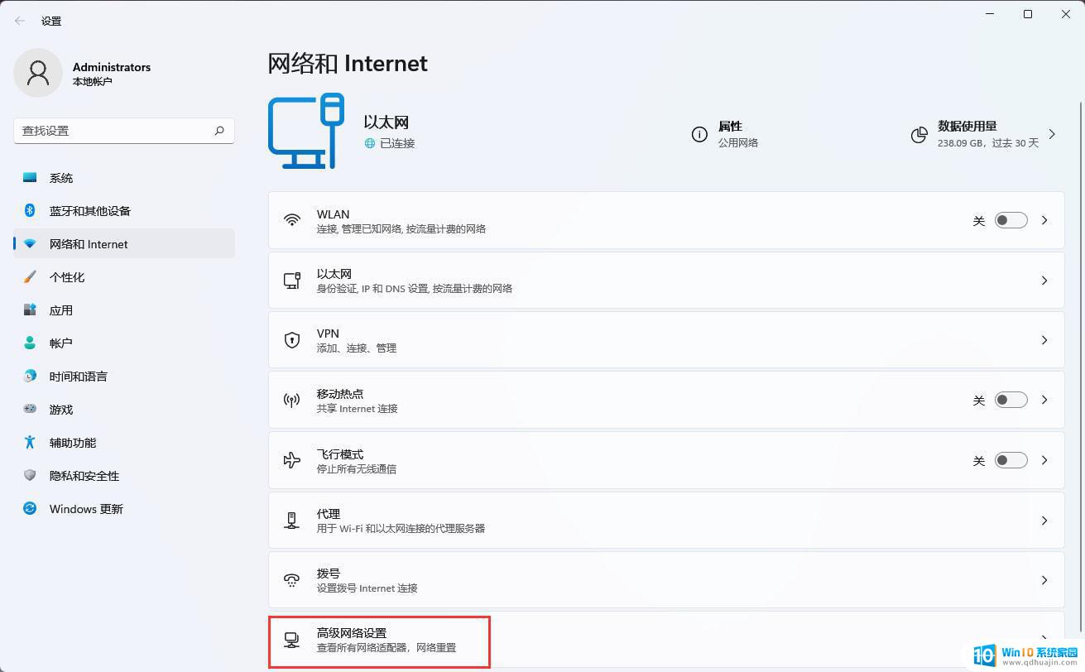
Task: Turn on the 移动热点 toggle
Action: coord(1010,400)
